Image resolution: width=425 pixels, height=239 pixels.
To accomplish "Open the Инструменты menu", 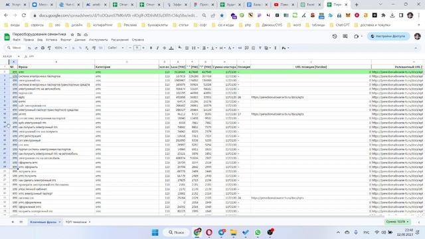I will click(x=98, y=40).
